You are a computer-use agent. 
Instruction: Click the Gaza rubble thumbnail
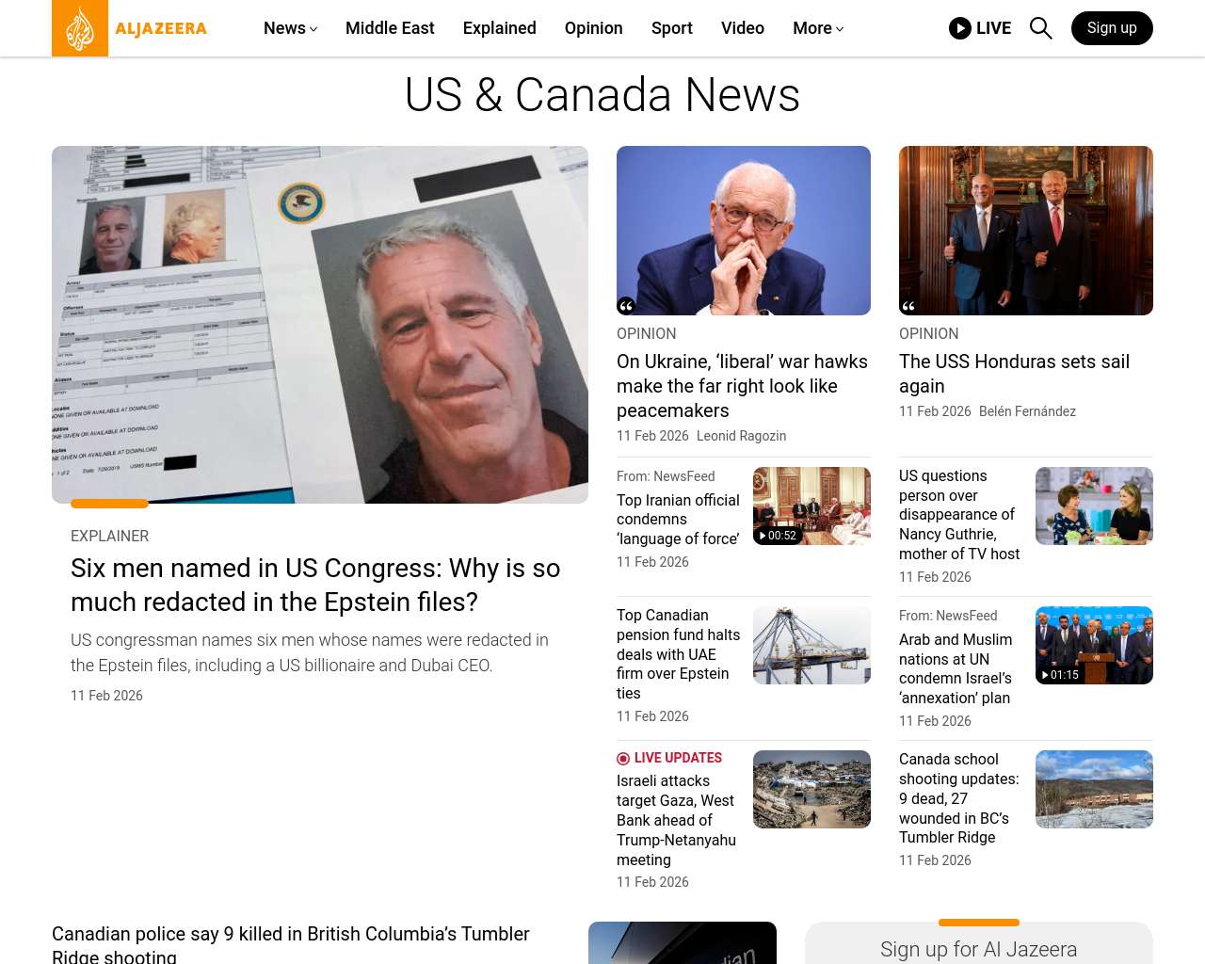click(811, 789)
